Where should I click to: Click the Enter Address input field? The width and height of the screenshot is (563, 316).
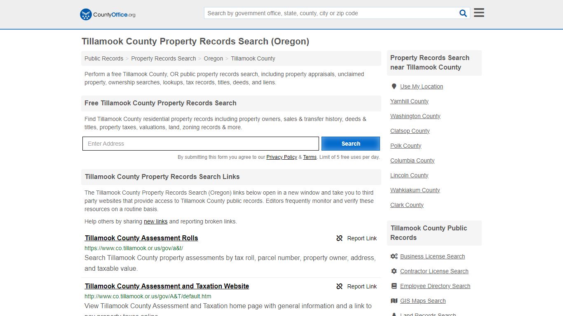[201, 144]
